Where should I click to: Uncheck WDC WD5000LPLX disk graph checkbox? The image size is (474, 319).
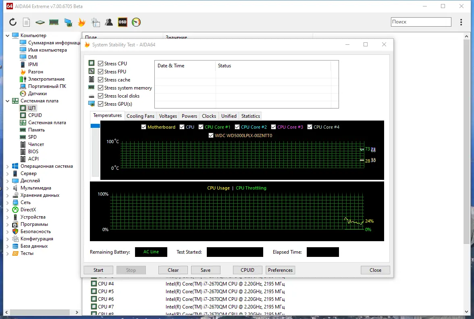click(211, 136)
